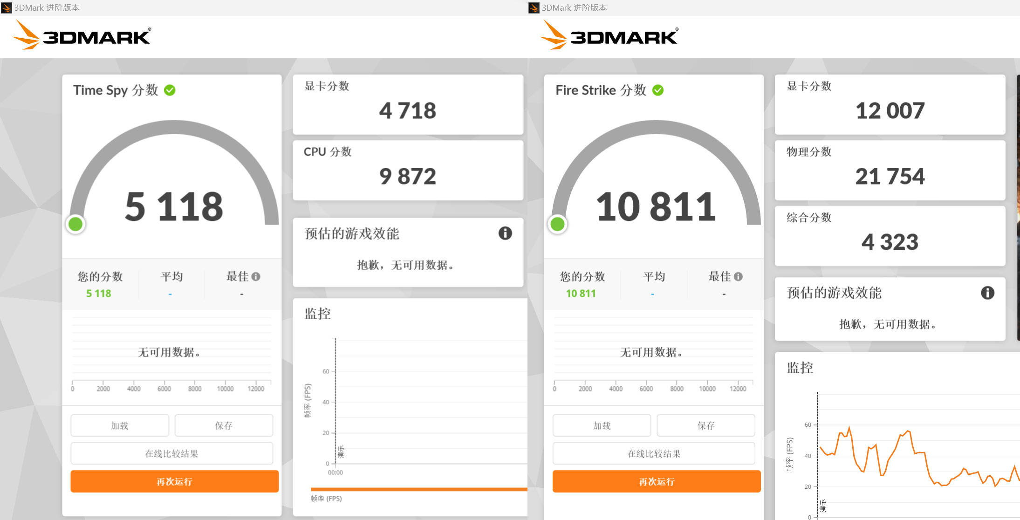Click the Time Spy 分数 heading

116,90
